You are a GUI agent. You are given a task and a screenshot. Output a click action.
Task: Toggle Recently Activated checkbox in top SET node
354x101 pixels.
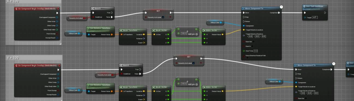coord(163,17)
